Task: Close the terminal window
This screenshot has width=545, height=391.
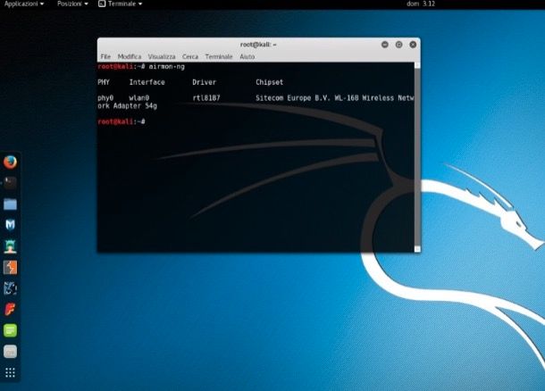Action: tap(413, 45)
